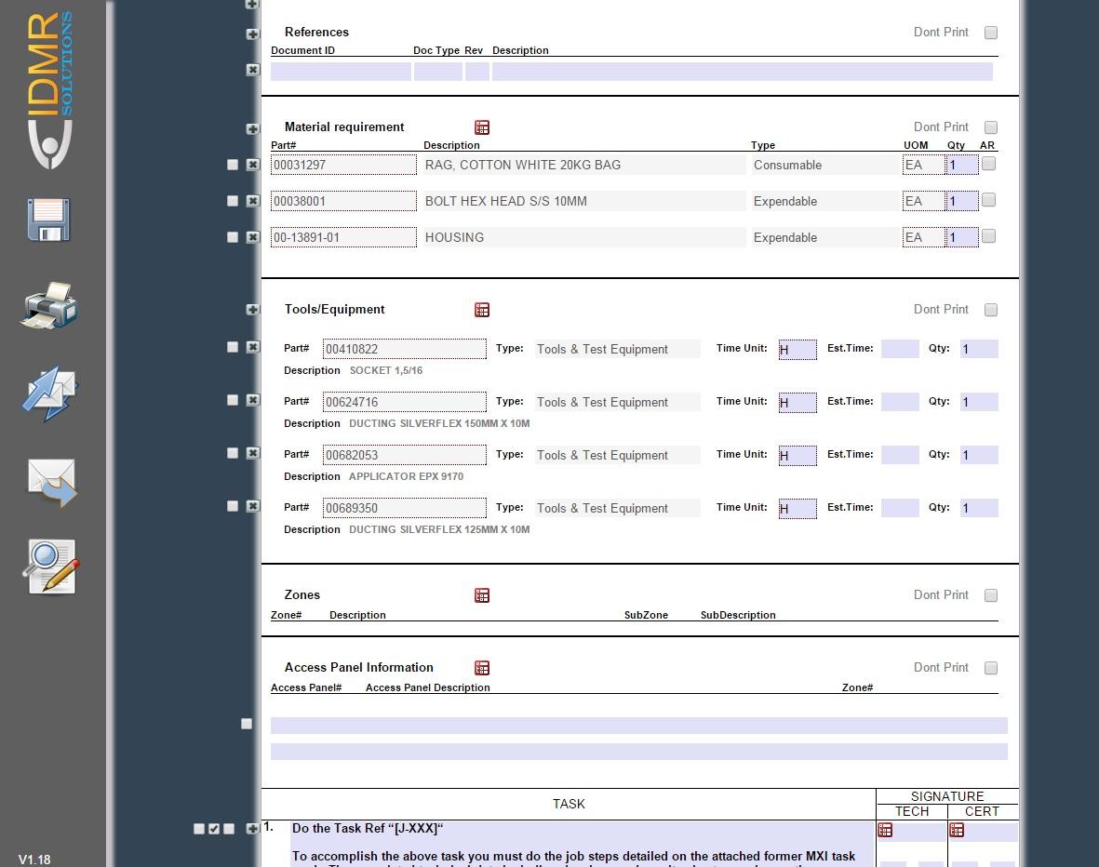Viewport: 1099px width, 867px height.
Task: Delete material row 00-13891-01
Action: [x=253, y=237]
